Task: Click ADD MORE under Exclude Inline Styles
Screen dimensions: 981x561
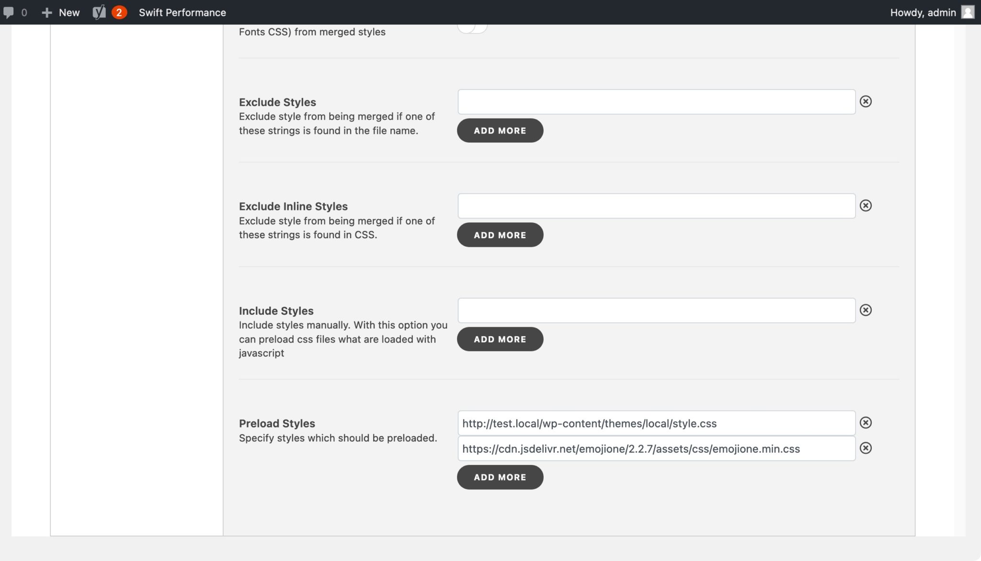Action: coord(500,235)
